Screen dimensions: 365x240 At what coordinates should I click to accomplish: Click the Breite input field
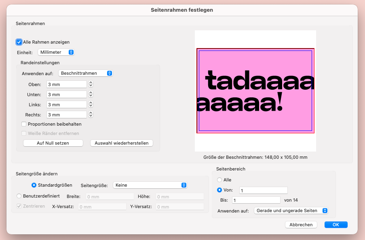point(110,197)
